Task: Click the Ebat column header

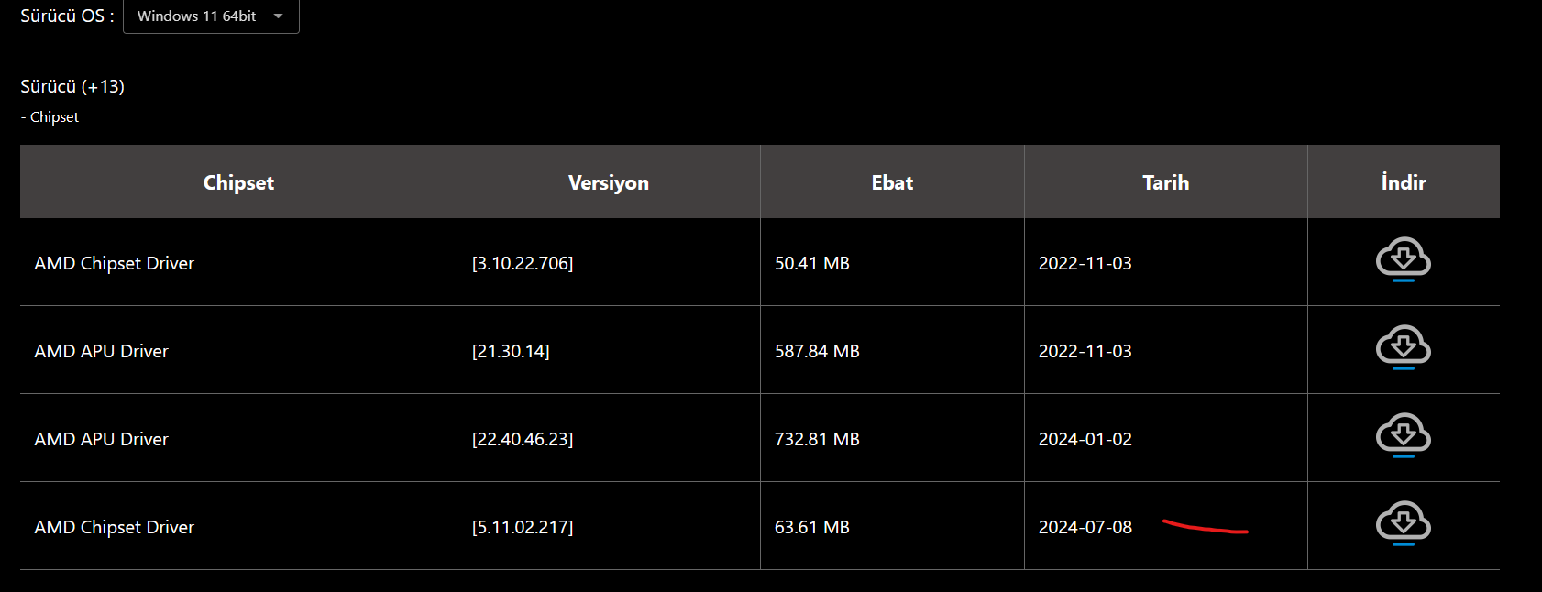Action: [x=892, y=182]
